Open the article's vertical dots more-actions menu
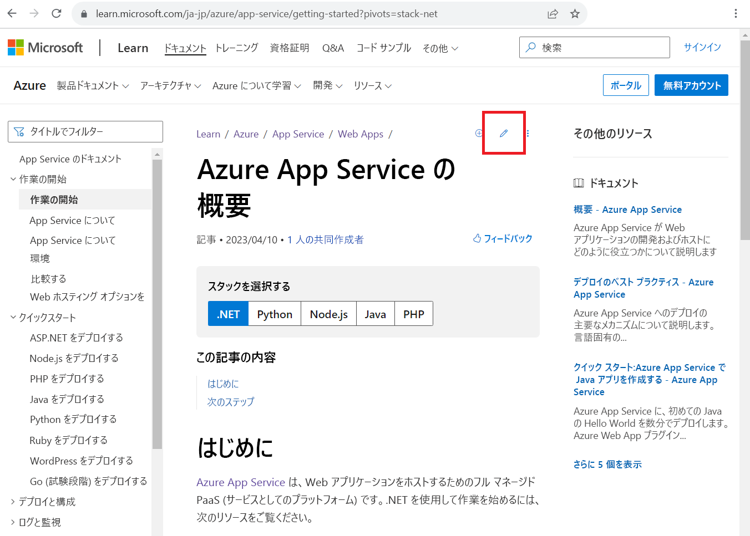This screenshot has height=536, width=750. tap(528, 133)
